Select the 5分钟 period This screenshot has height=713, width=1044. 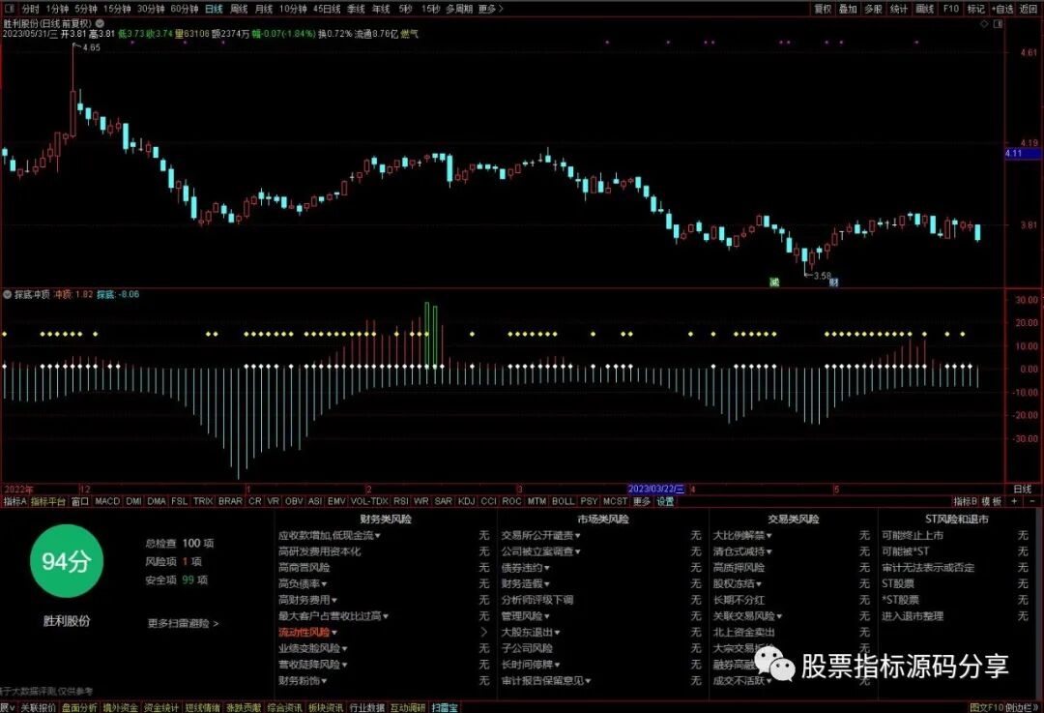86,9
